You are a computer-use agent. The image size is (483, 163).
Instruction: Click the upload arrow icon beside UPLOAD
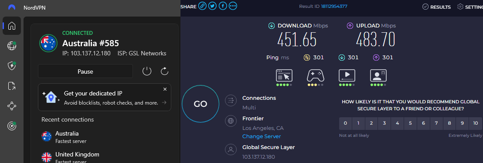tap(350, 26)
